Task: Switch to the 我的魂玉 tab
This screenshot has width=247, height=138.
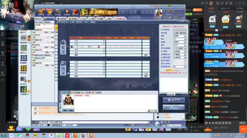Action: tap(73, 19)
